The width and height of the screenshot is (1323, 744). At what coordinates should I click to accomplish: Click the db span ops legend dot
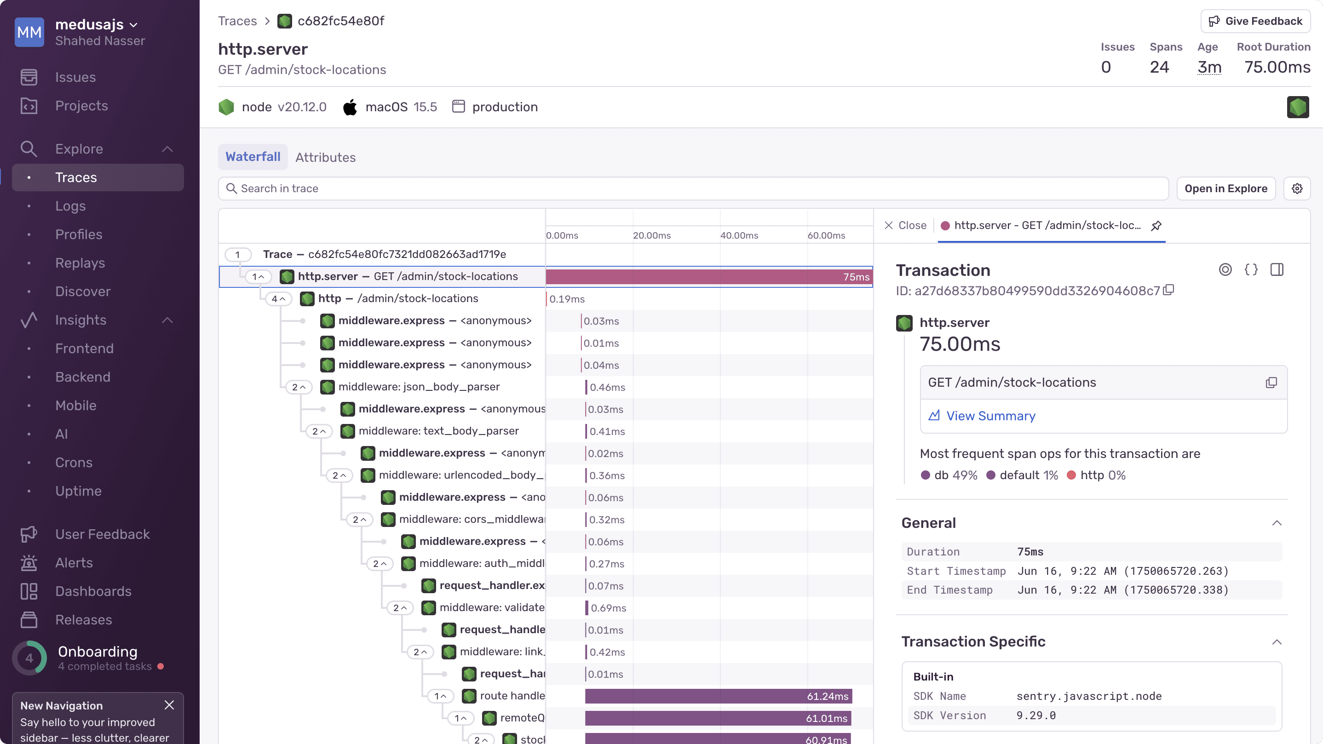[x=926, y=475]
